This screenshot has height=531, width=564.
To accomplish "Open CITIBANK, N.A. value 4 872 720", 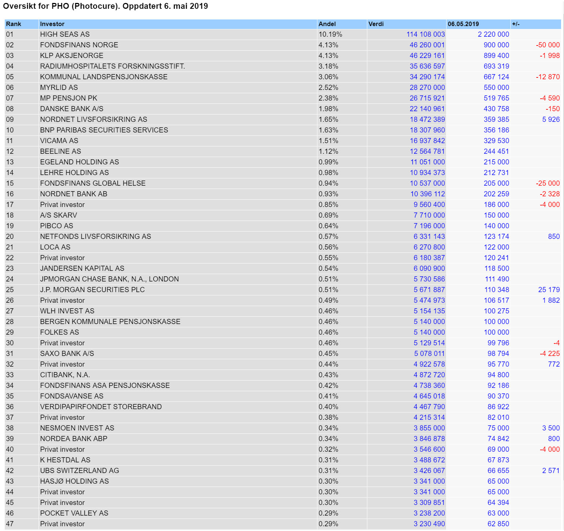I will click(429, 375).
